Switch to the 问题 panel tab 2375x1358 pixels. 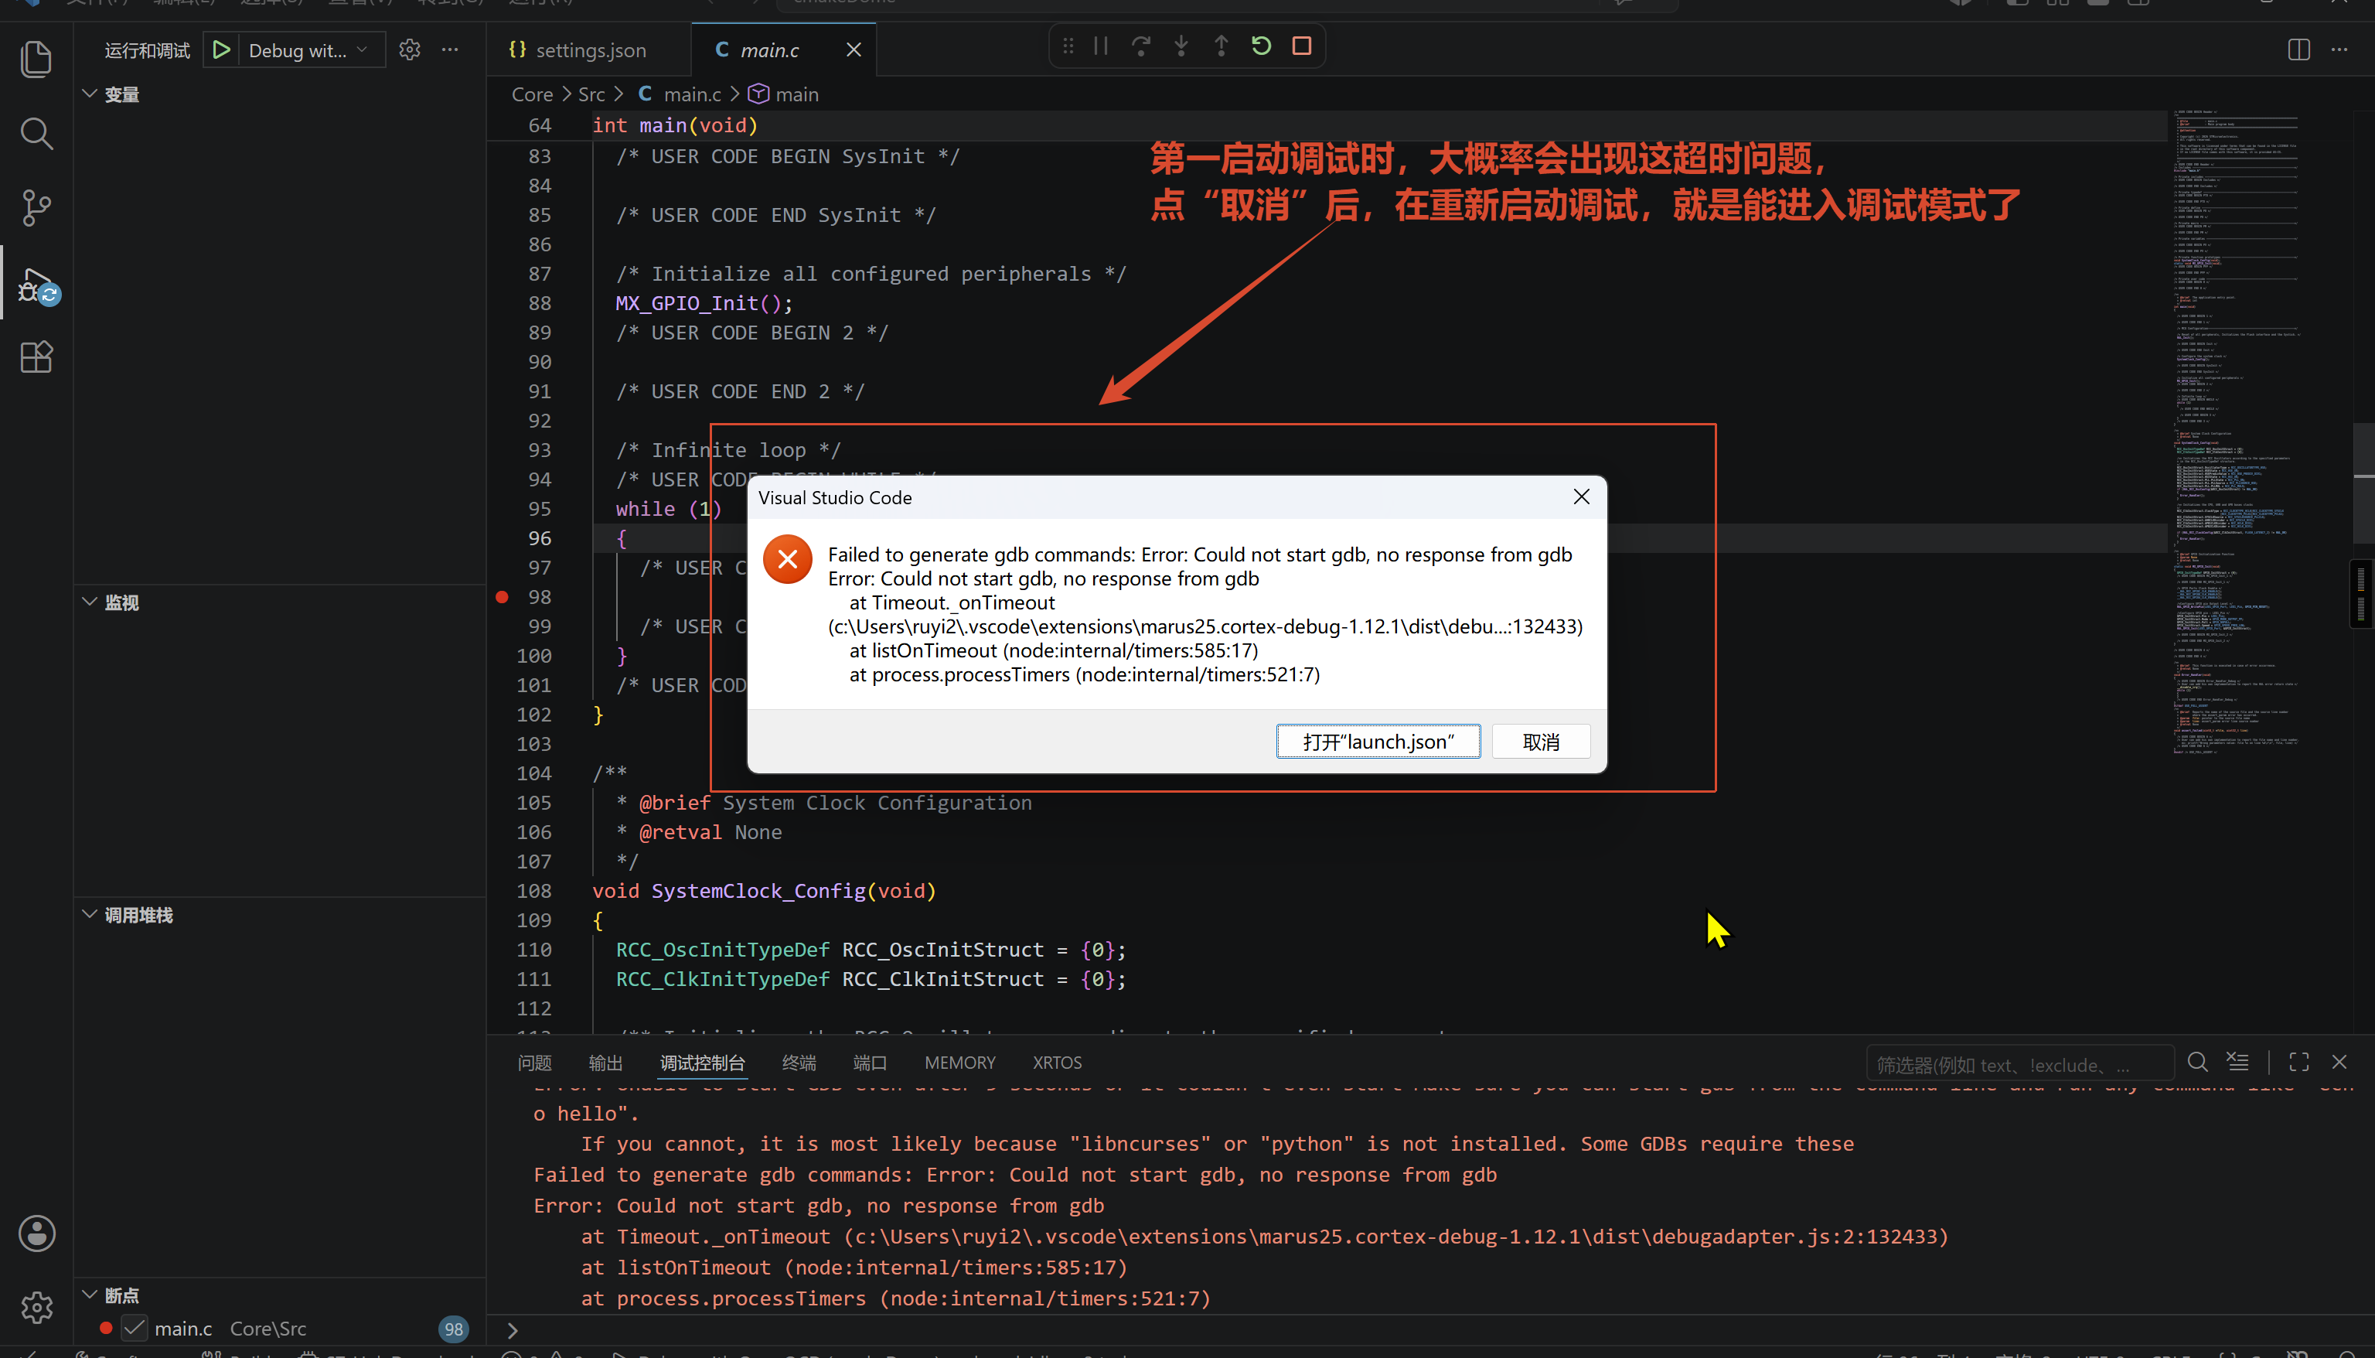(x=535, y=1063)
